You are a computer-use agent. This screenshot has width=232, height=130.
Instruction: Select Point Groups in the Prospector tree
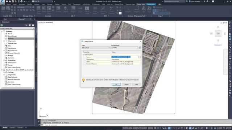pyautogui.click(x=12, y=36)
